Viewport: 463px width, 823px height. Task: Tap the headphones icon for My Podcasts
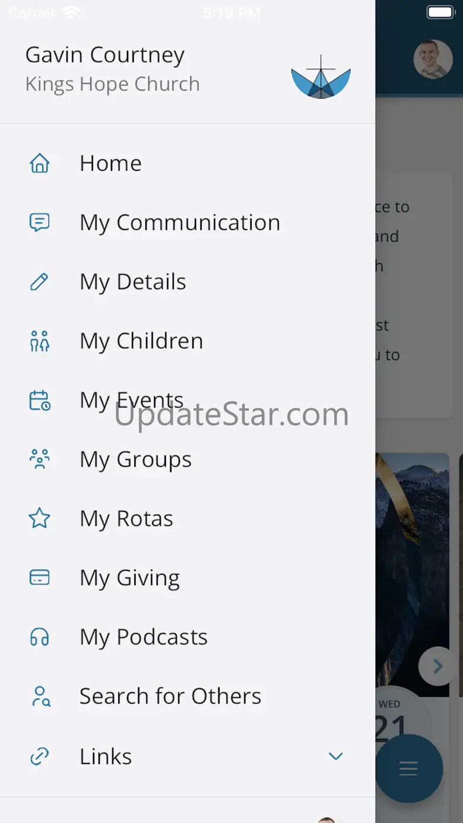coord(40,637)
